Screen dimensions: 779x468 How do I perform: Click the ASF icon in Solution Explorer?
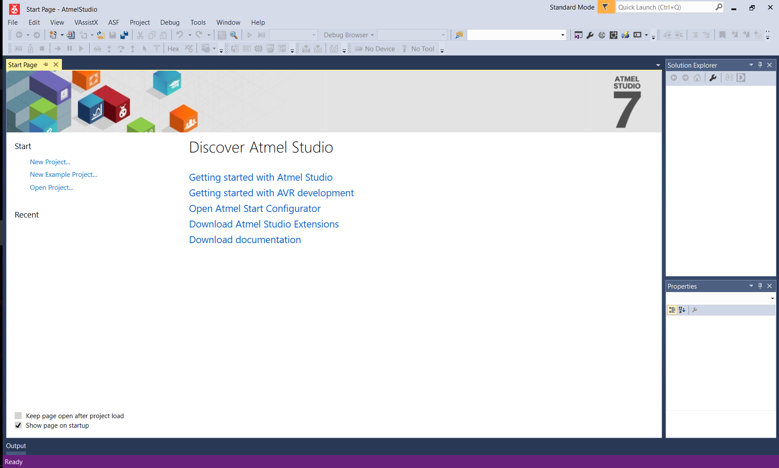click(729, 78)
